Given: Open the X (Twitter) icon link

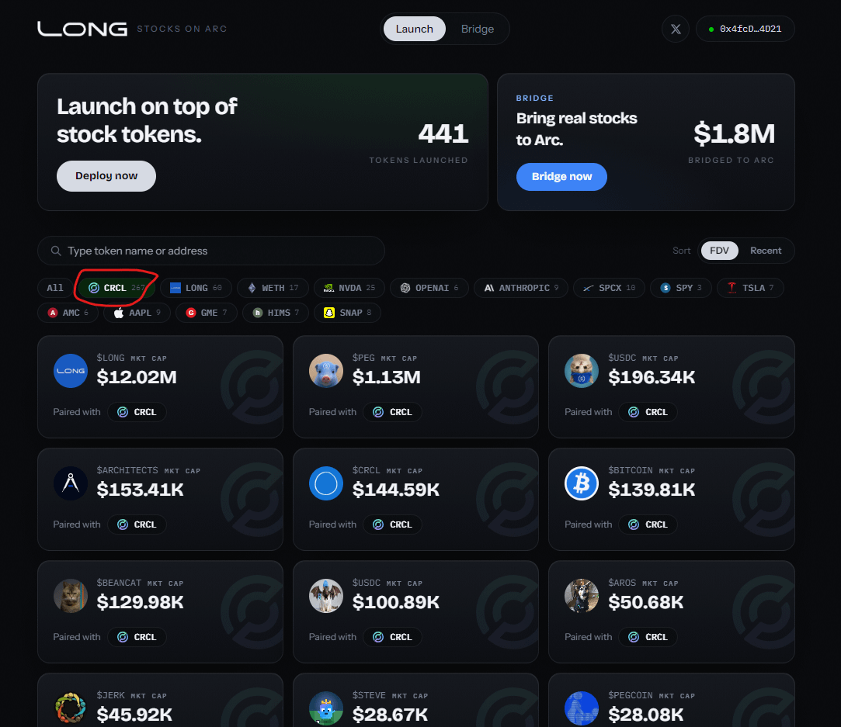Looking at the screenshot, I should [676, 29].
